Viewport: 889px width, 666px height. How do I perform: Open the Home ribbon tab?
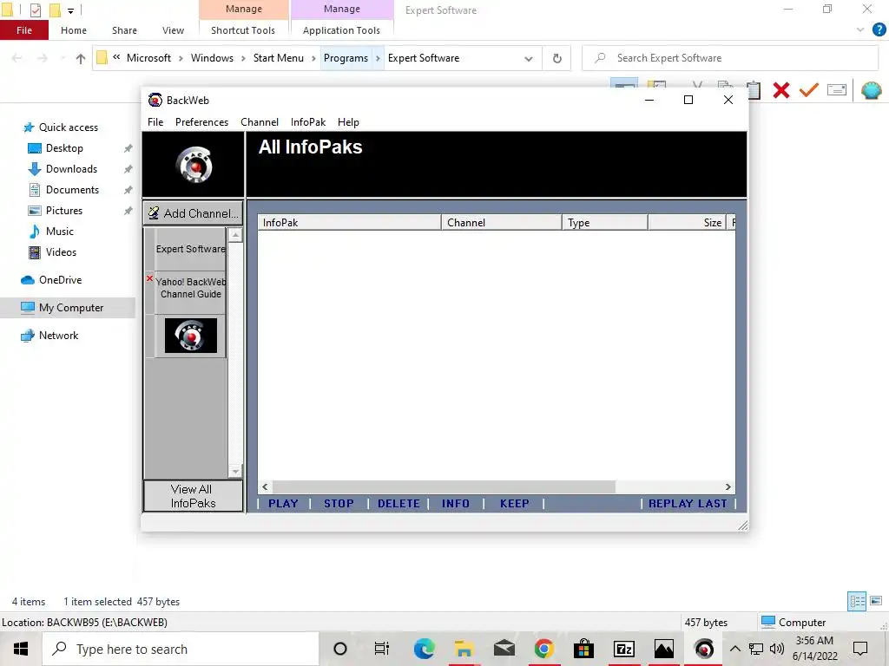[74, 30]
